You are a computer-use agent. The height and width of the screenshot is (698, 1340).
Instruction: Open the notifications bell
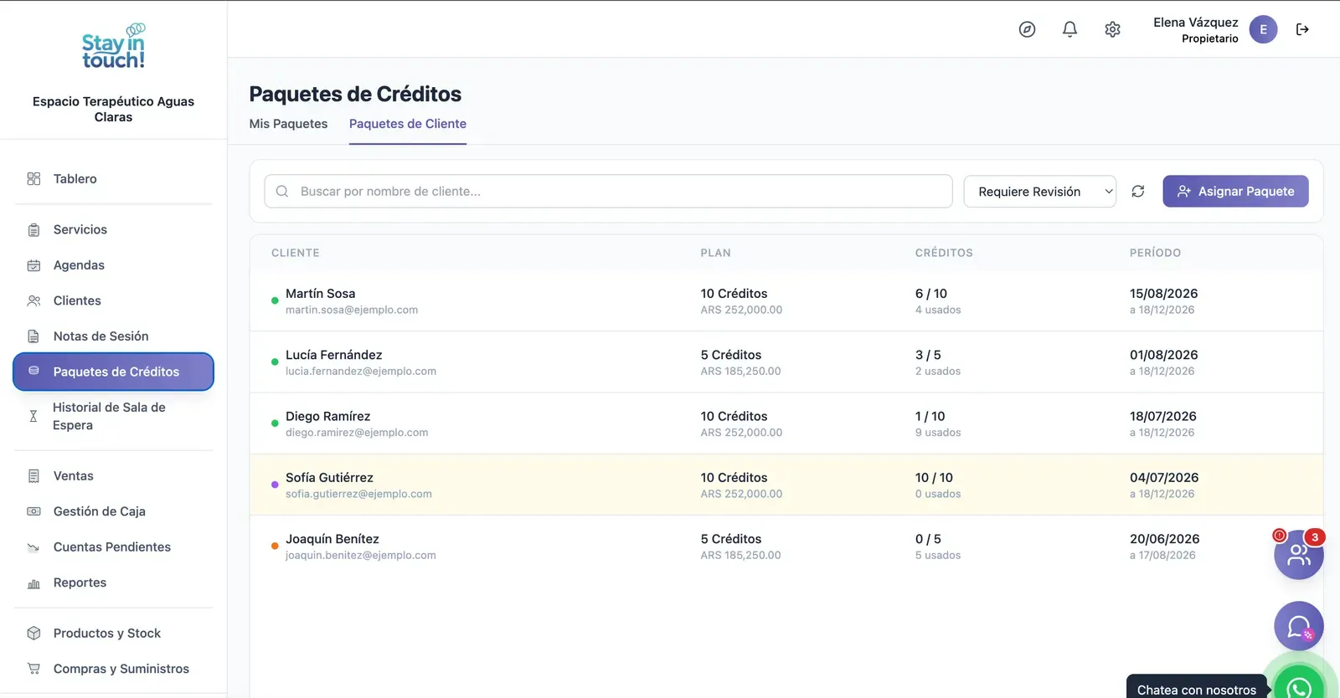pyautogui.click(x=1069, y=29)
